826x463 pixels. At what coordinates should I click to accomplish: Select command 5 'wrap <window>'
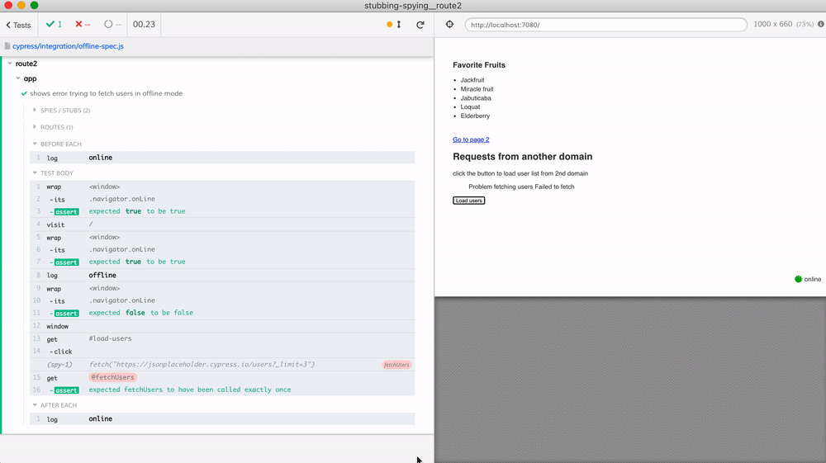[x=222, y=238]
